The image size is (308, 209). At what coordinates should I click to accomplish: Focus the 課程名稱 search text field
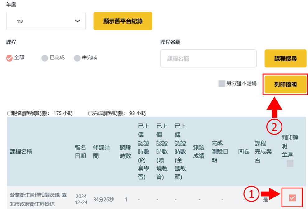click(208, 58)
